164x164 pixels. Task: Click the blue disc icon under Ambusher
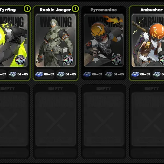click(135, 74)
